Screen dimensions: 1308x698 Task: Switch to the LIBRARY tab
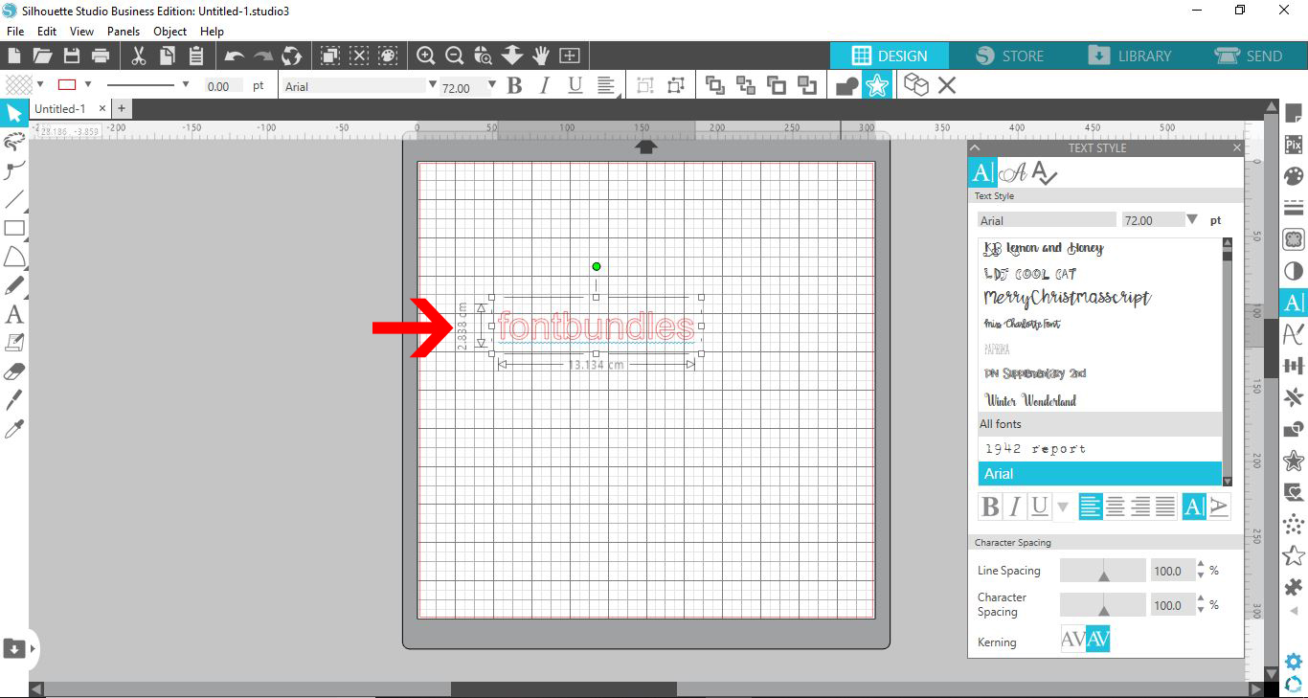(1129, 56)
